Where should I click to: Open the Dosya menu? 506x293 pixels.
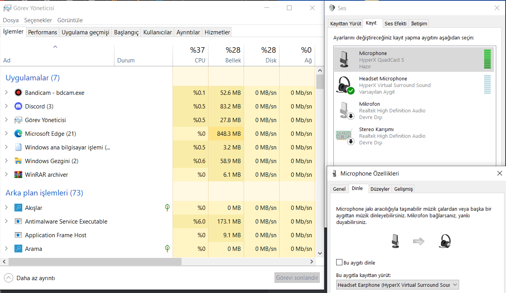click(11, 20)
